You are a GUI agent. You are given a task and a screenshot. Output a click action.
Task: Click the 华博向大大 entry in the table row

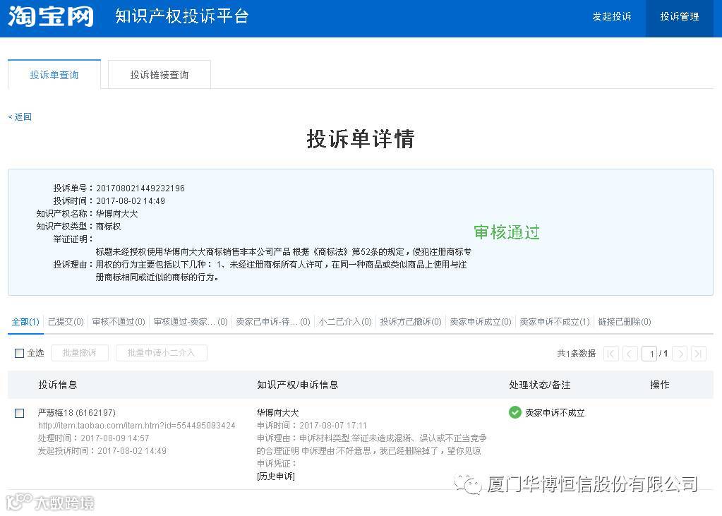(x=277, y=412)
